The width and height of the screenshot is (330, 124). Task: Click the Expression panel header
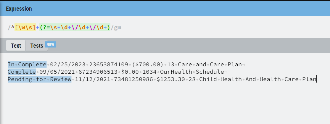tap(165, 9)
